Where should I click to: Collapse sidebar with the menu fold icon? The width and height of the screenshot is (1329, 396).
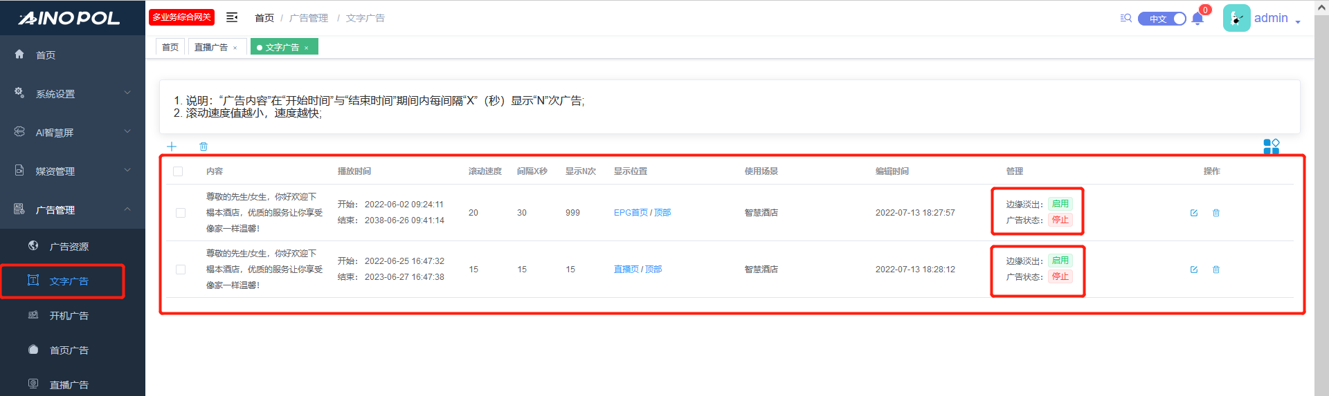coord(232,17)
